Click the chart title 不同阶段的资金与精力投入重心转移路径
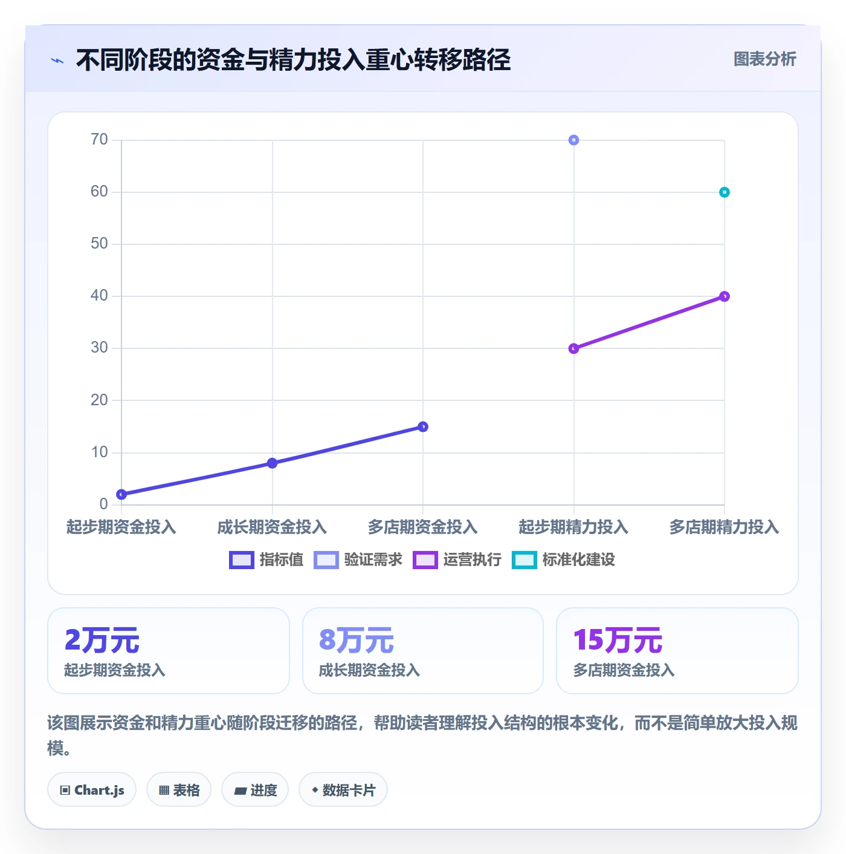 [x=294, y=60]
